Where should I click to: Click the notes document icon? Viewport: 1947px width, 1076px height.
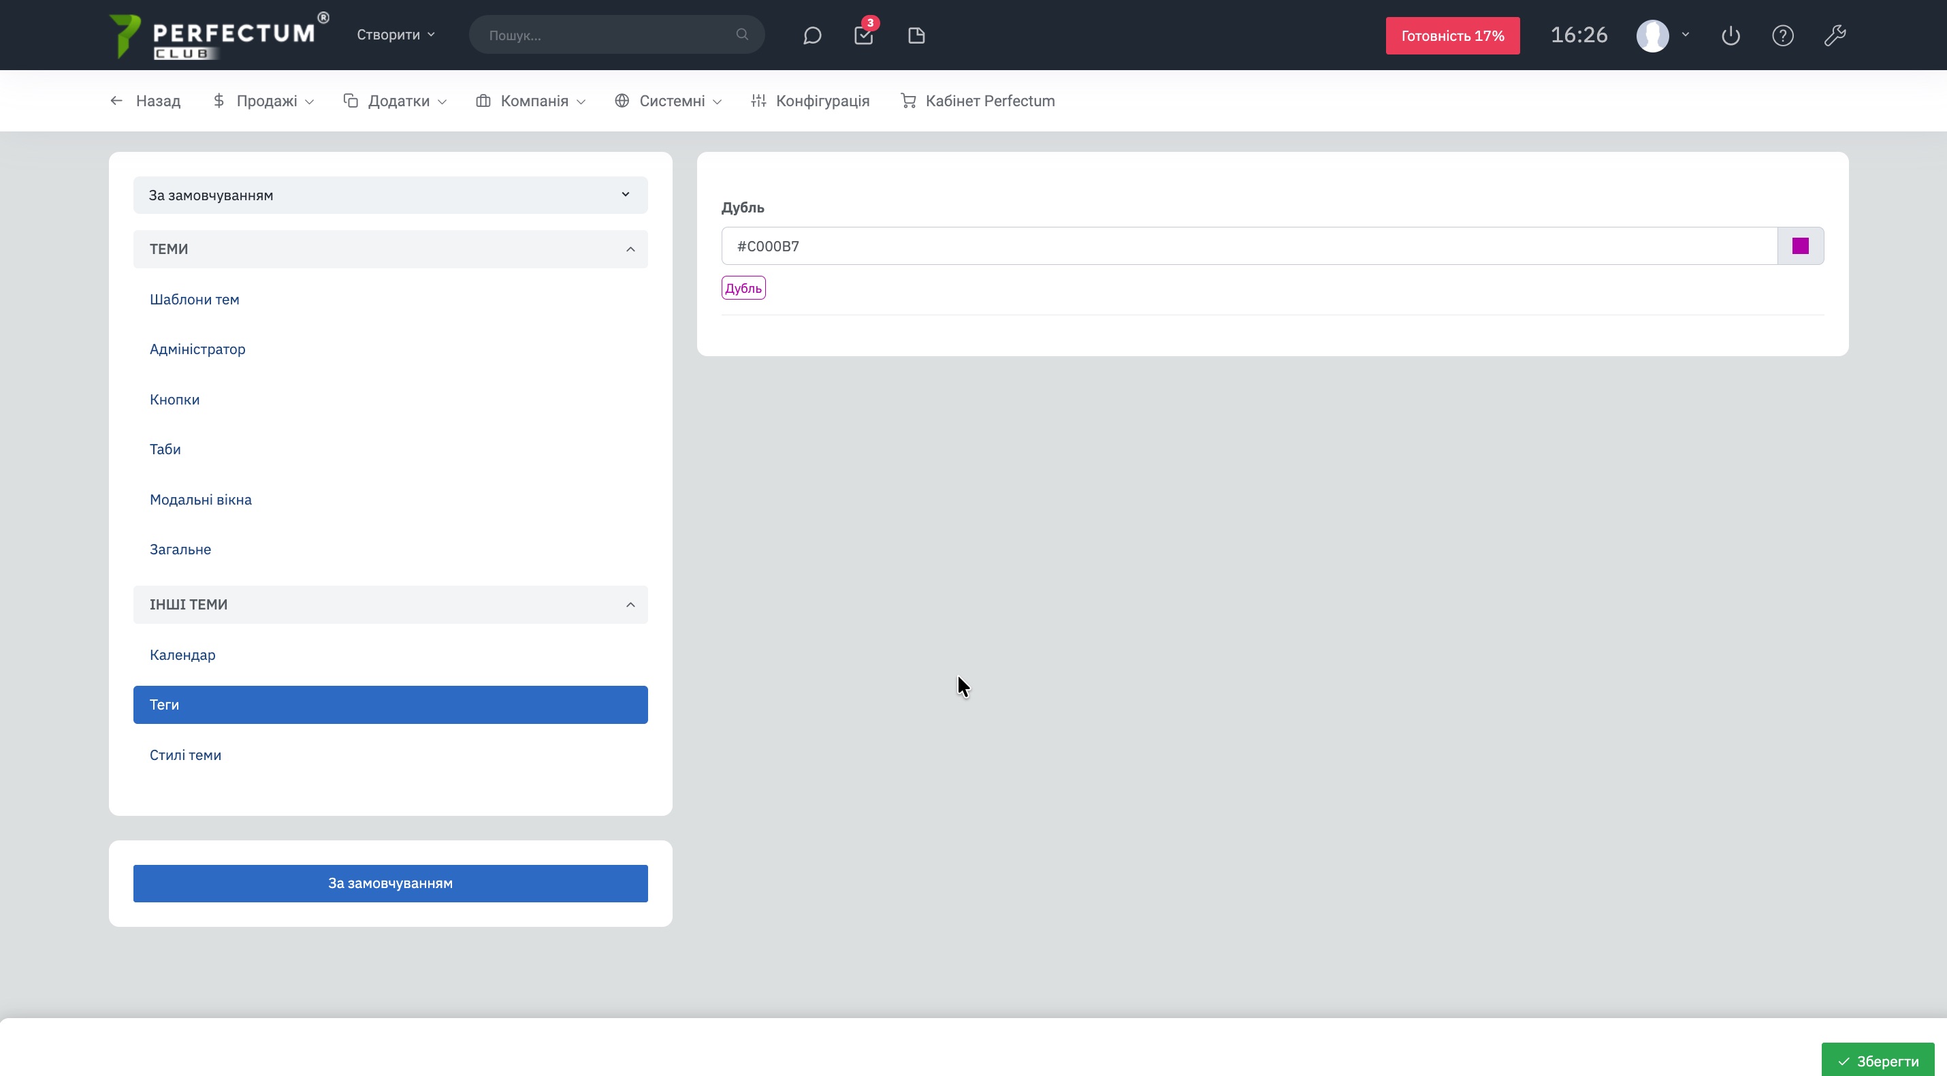point(916,35)
